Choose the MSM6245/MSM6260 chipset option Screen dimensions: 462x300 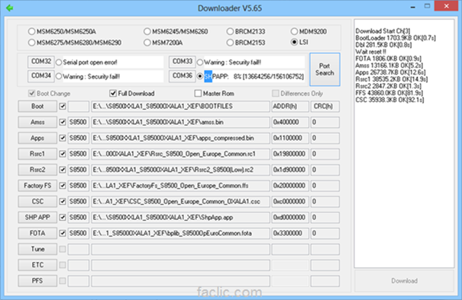click(x=176, y=31)
